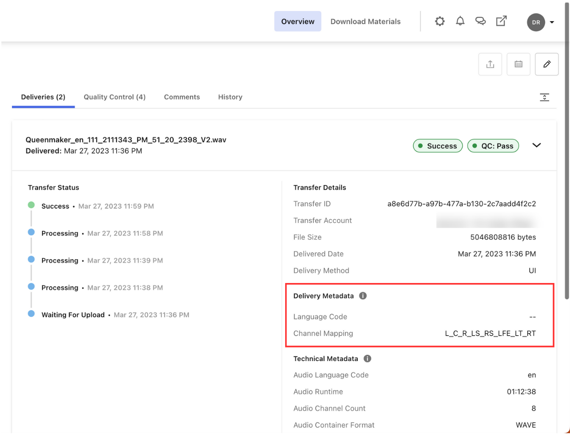Click the Waiting For Upload status entry
570x440 pixels.
(115, 315)
